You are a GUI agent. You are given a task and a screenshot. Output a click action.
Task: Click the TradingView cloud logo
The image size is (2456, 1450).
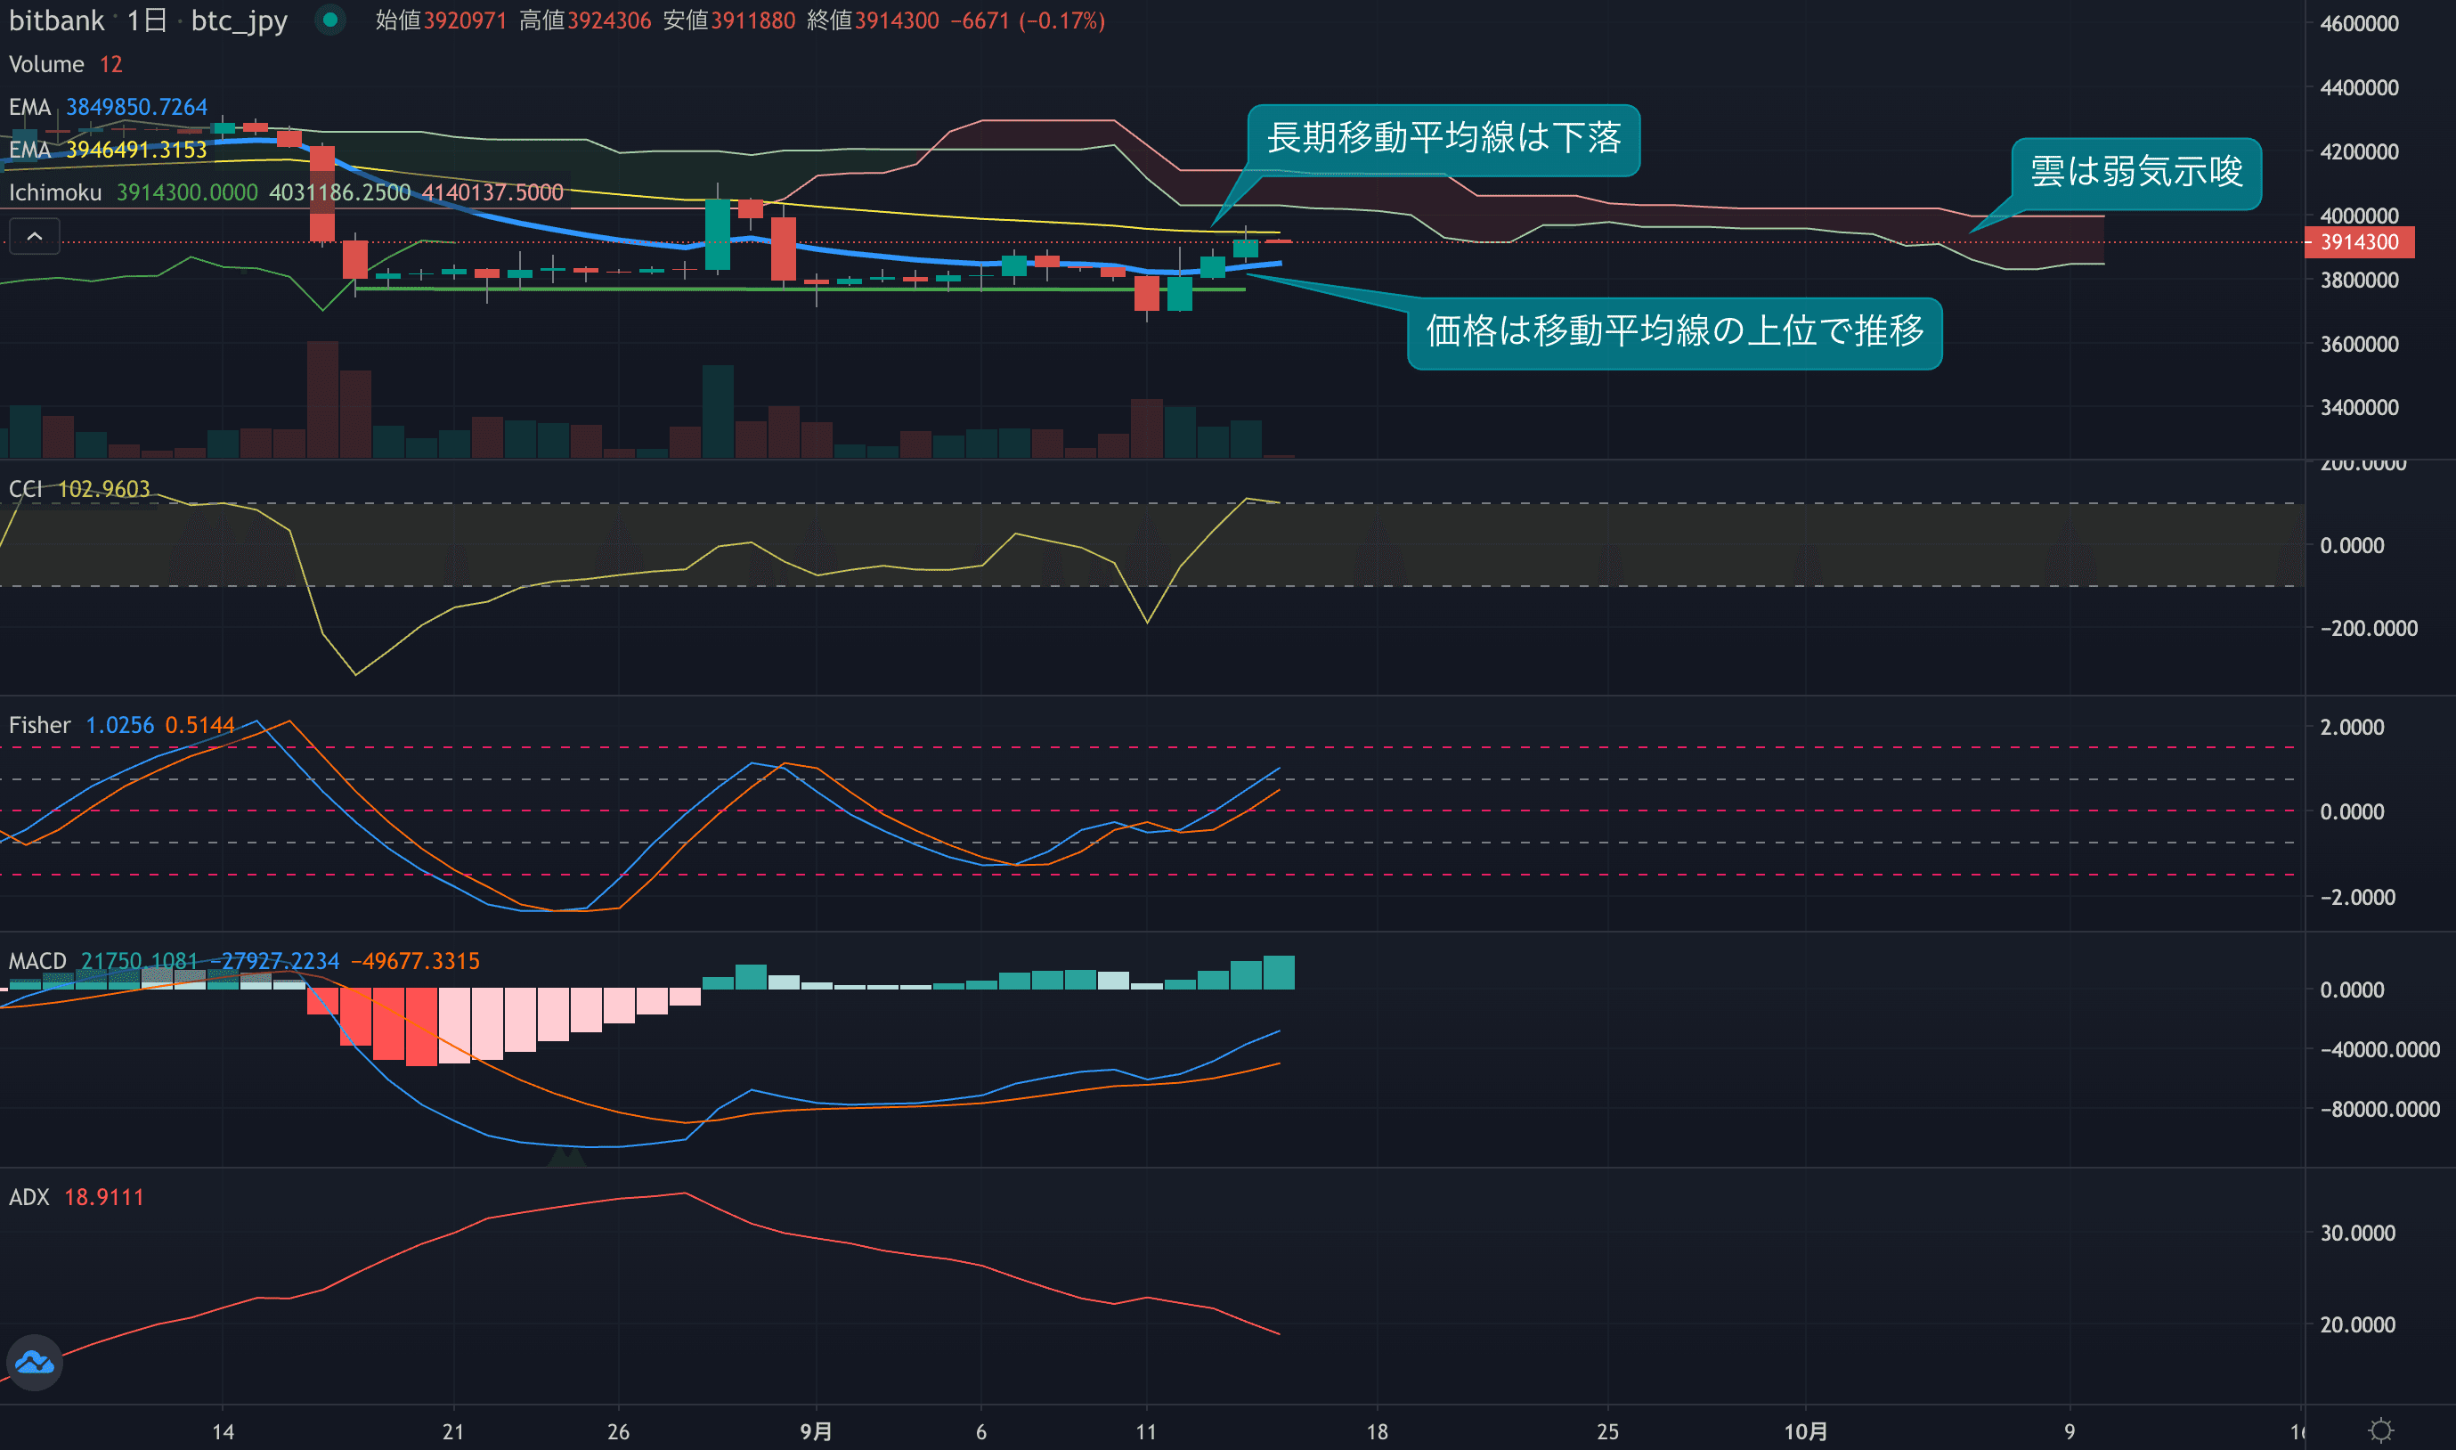pyautogui.click(x=34, y=1362)
